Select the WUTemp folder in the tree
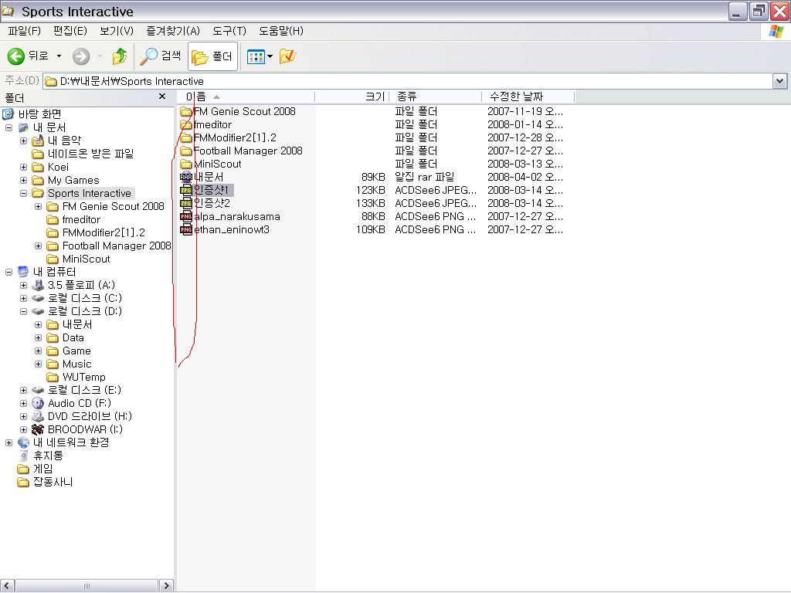Image resolution: width=791 pixels, height=593 pixels. [x=83, y=377]
